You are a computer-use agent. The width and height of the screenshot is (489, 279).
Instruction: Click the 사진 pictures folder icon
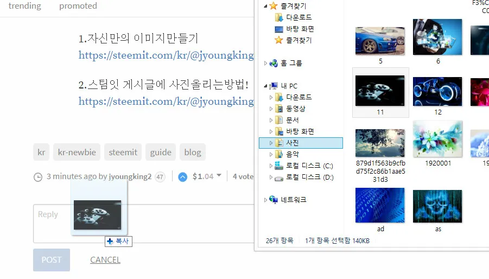click(x=278, y=143)
